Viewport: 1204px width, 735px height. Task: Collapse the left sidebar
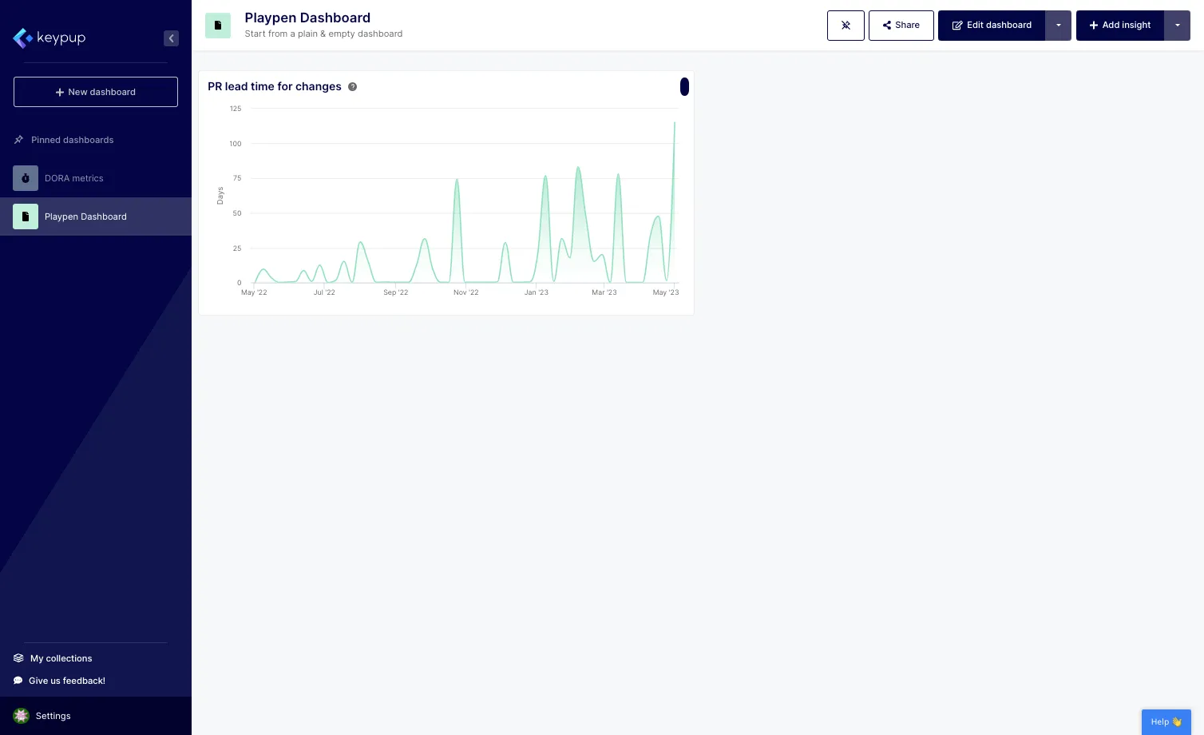(x=171, y=38)
